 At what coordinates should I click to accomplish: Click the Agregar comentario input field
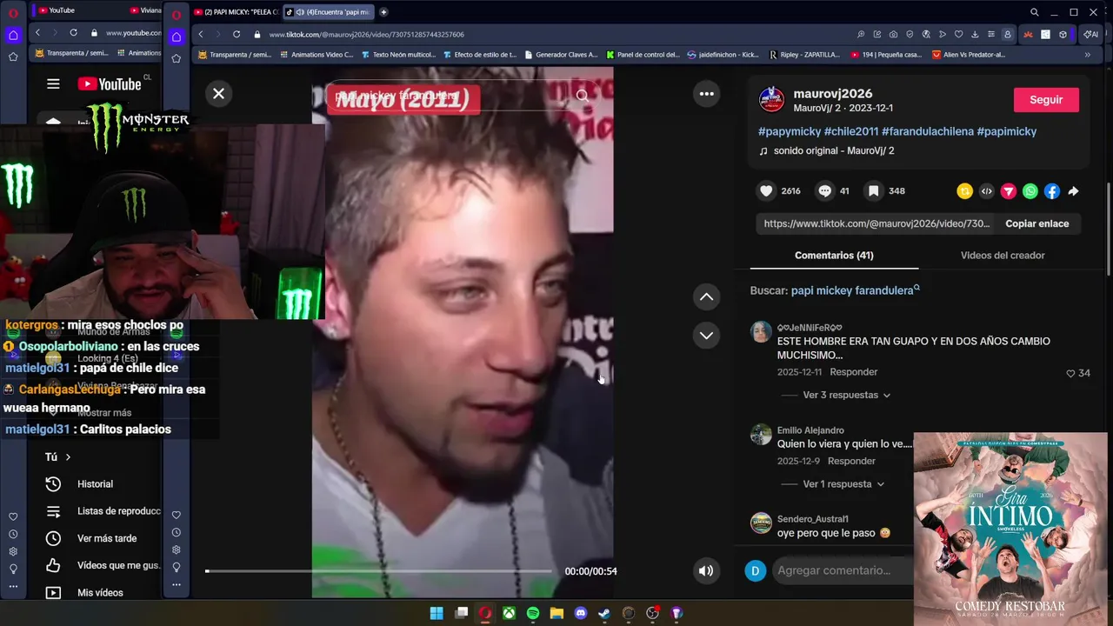point(842,570)
